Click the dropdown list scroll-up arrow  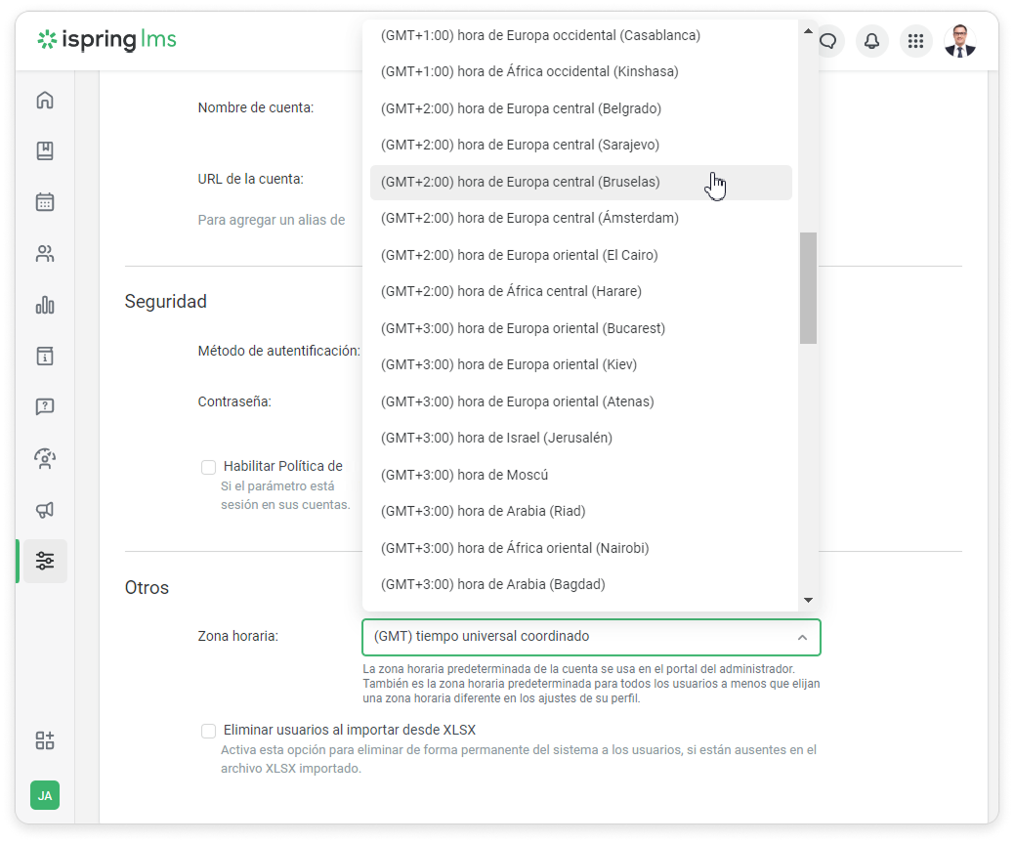coord(808,30)
